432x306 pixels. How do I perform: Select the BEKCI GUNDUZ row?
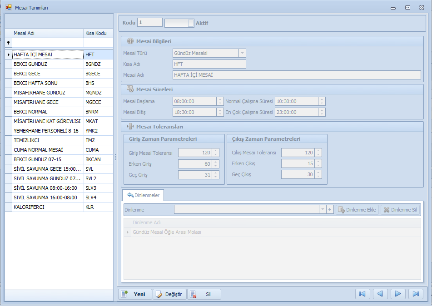click(x=59, y=64)
